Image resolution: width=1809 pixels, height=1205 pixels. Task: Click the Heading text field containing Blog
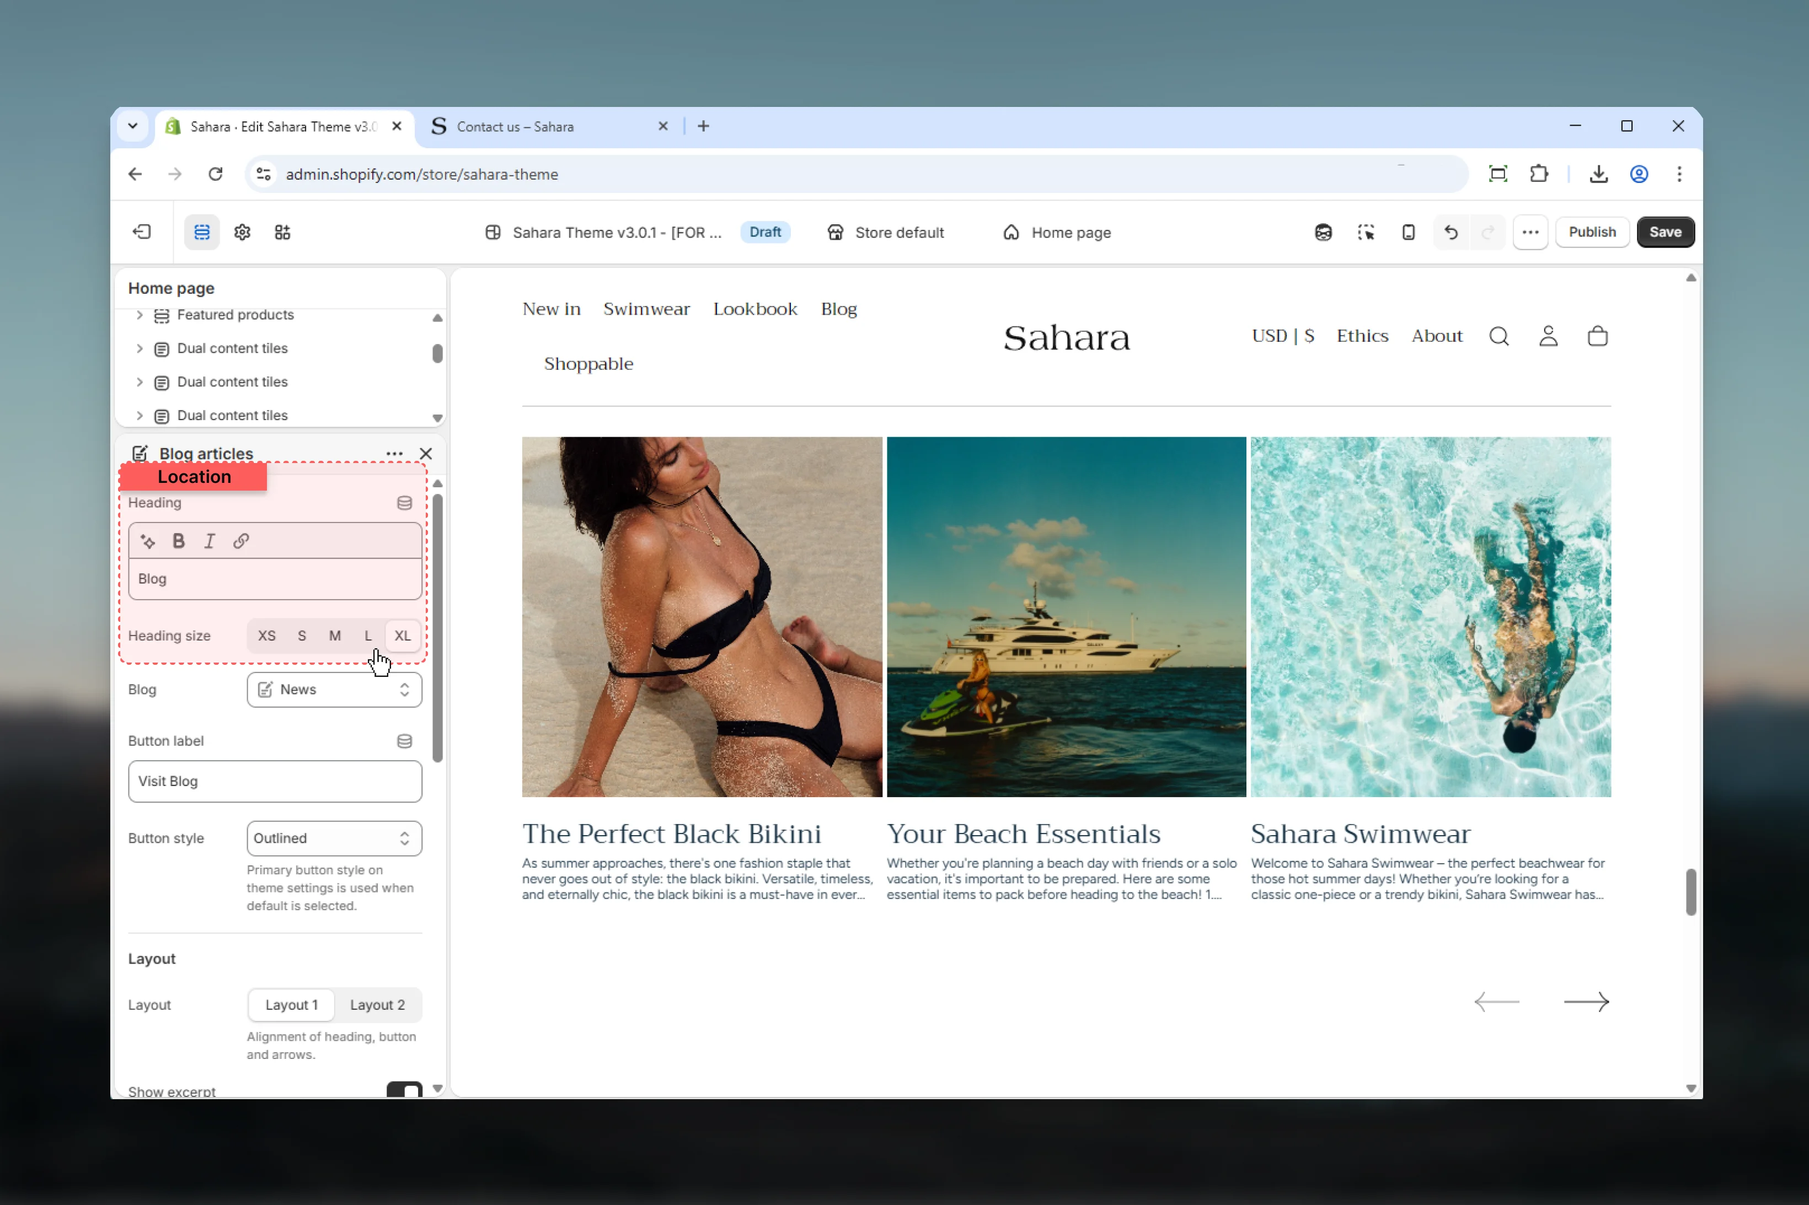[275, 579]
